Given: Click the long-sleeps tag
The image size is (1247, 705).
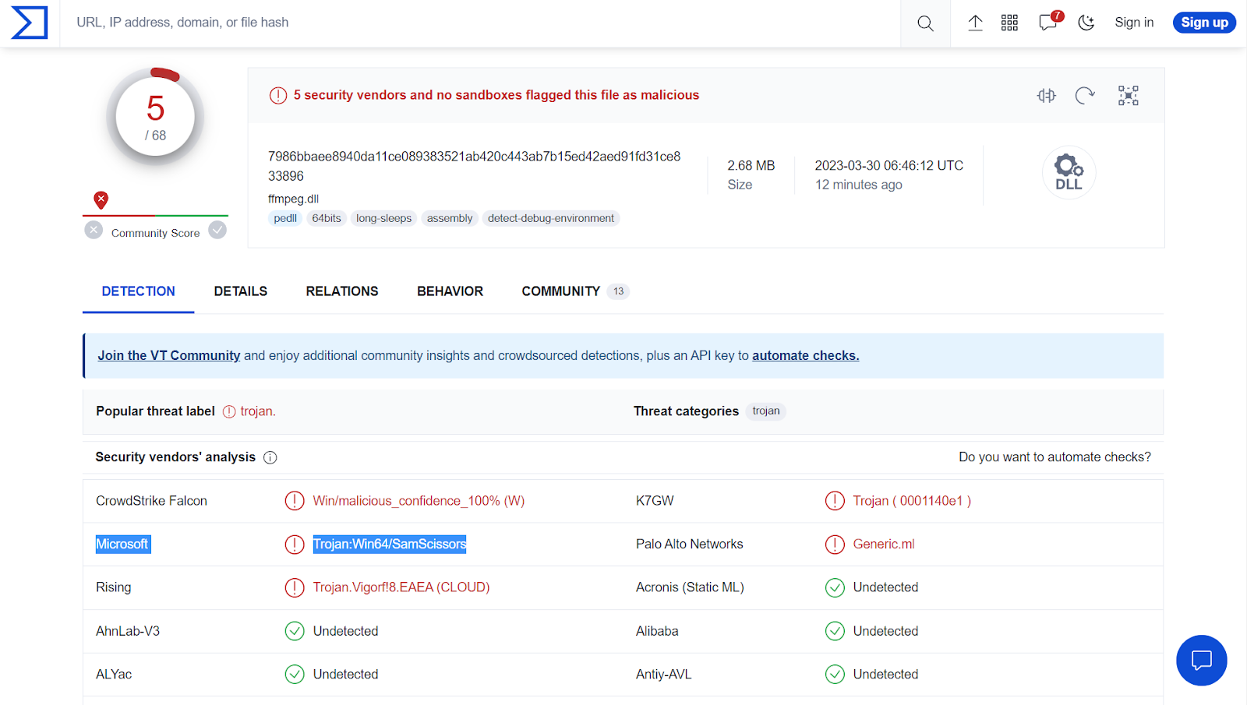Looking at the screenshot, I should tap(384, 218).
